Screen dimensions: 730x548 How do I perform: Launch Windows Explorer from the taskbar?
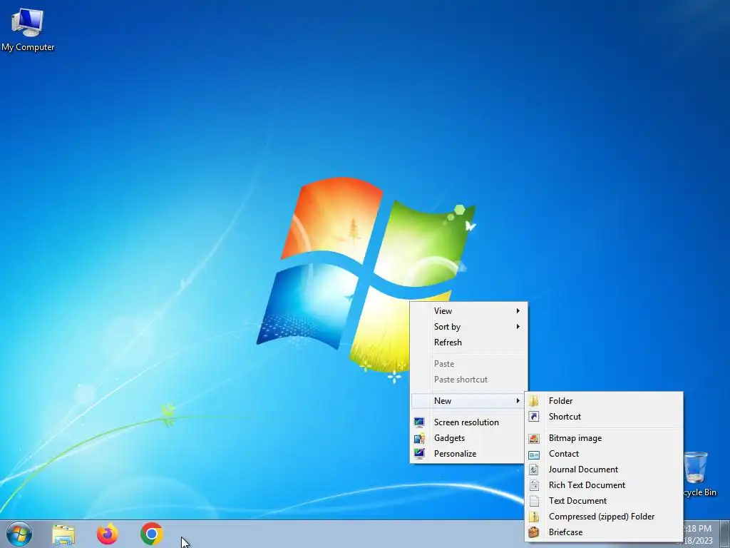tap(63, 534)
